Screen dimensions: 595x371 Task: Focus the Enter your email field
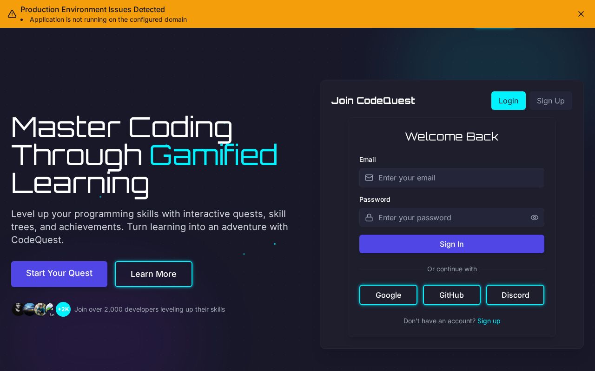click(452, 178)
